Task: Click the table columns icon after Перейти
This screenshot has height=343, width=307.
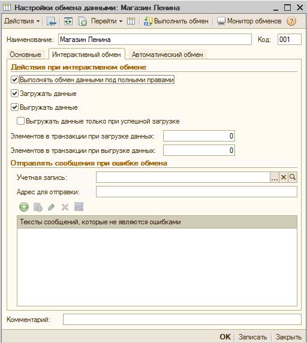Action: point(131,21)
